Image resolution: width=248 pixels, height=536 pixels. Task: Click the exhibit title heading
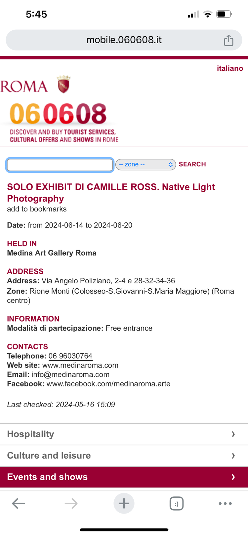point(111,193)
